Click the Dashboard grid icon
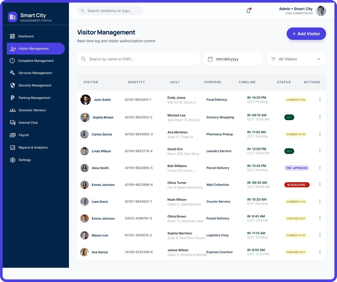The height and width of the screenshot is (282, 337). pos(12,36)
